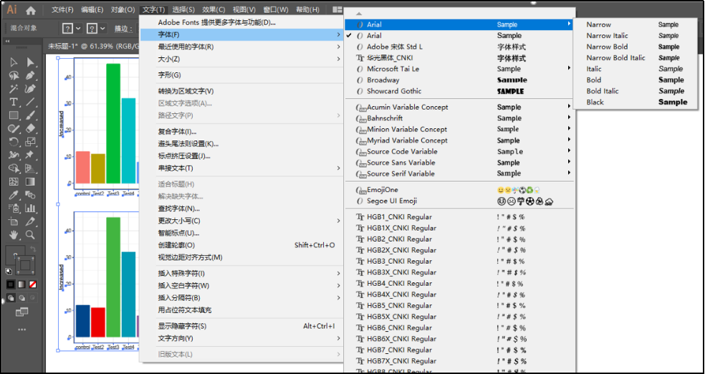The image size is (705, 374).
Task: Expand Source Code Variable styles arrow
Action: 569,151
